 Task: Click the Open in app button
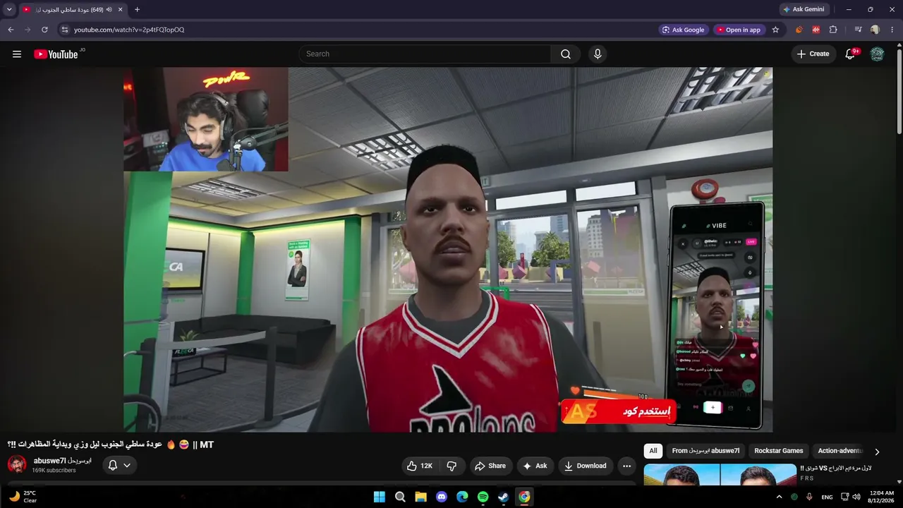click(x=738, y=30)
